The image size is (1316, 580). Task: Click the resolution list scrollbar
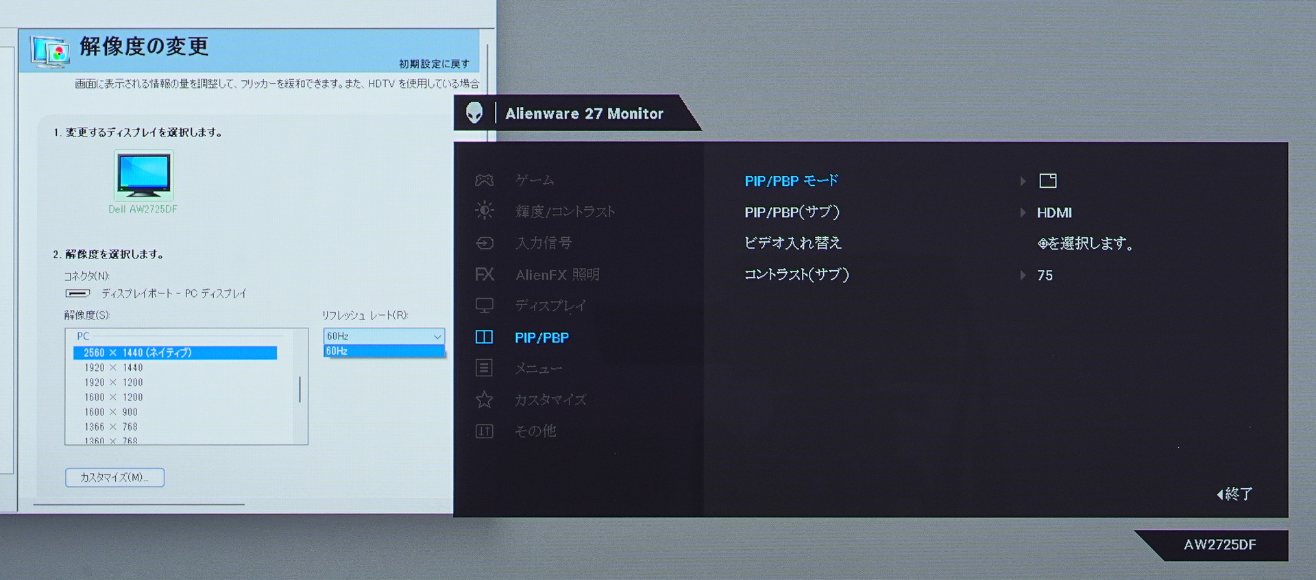(300, 388)
